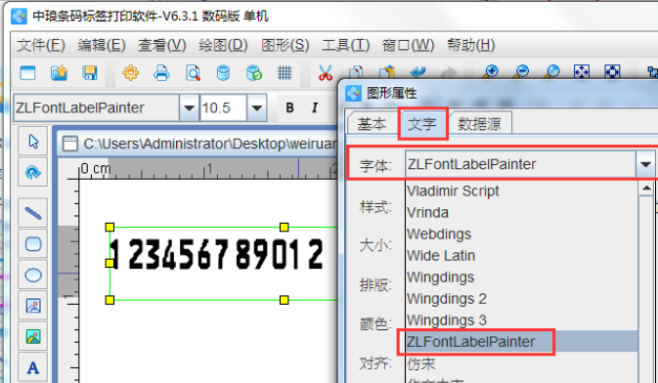Screen dimensions: 658x383
Task: Click the plain magnifier zoom icon
Action: click(x=552, y=72)
